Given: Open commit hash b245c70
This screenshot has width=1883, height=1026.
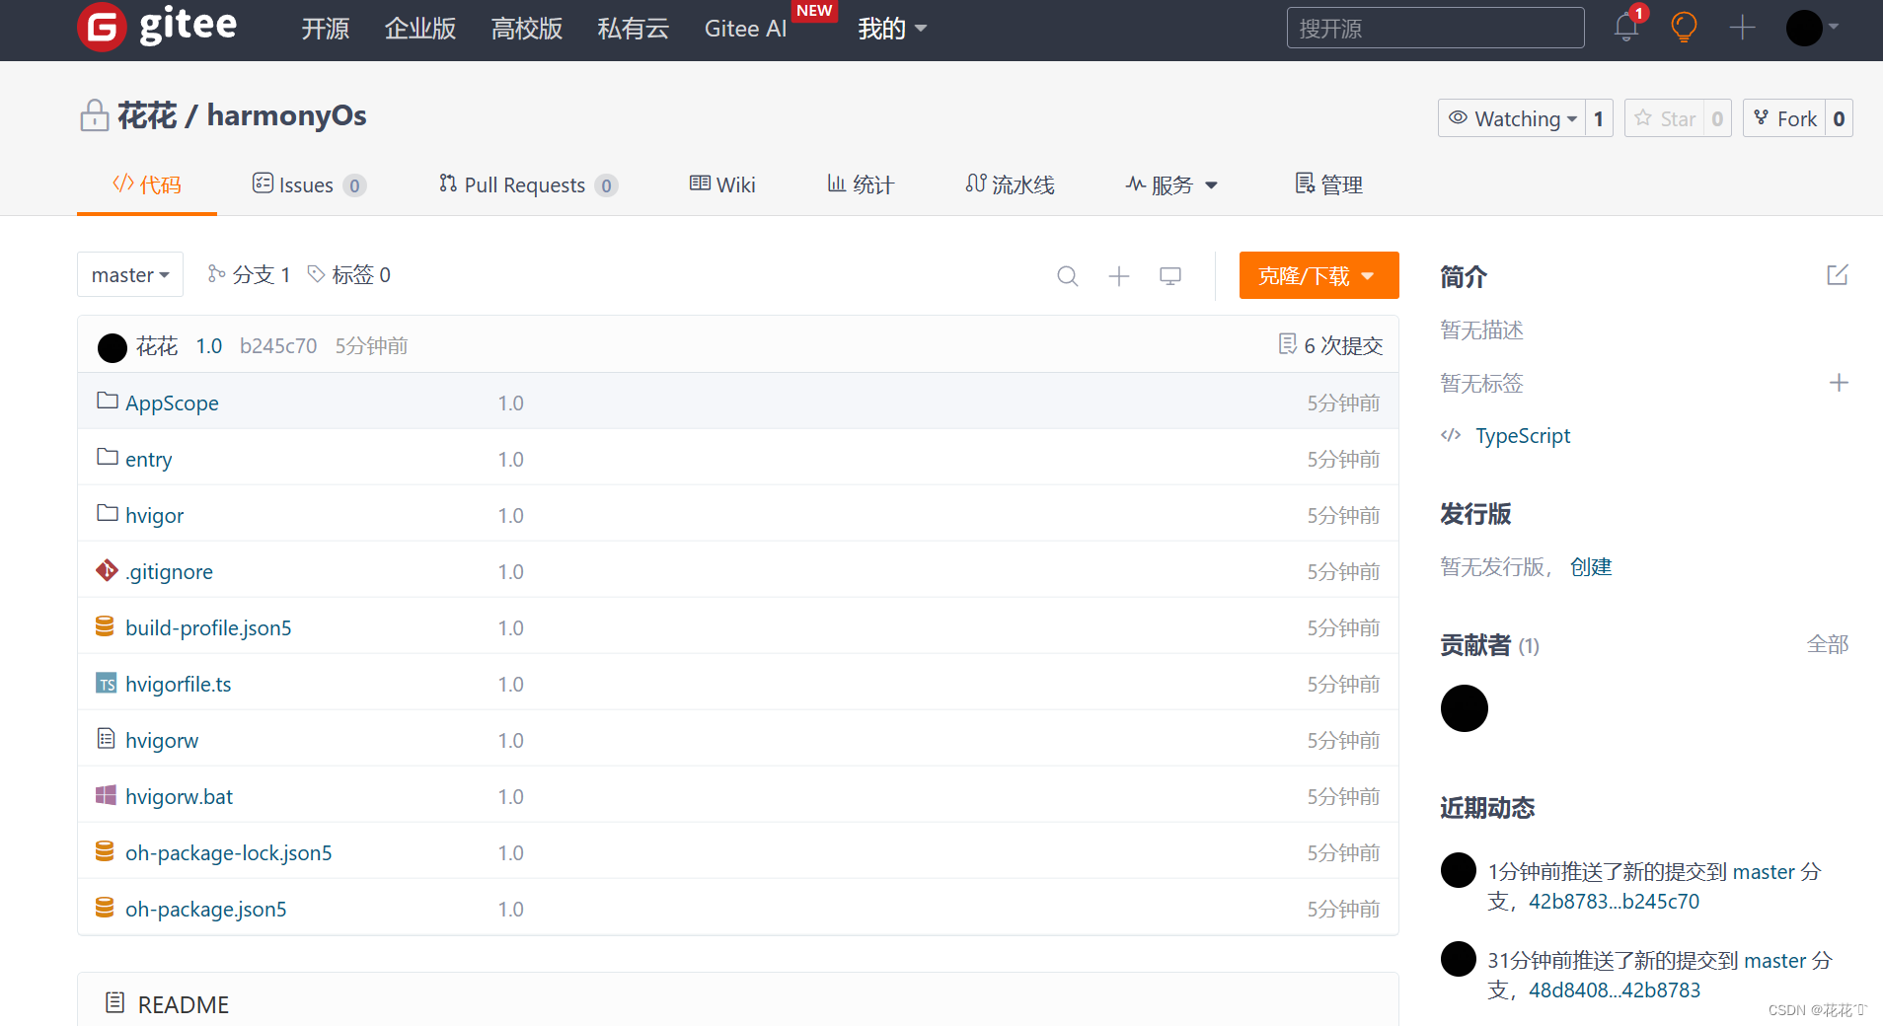Looking at the screenshot, I should 278,346.
